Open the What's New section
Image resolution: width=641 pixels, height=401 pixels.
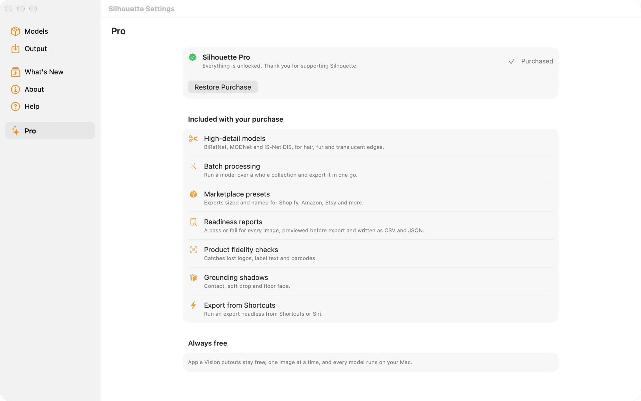pos(50,72)
